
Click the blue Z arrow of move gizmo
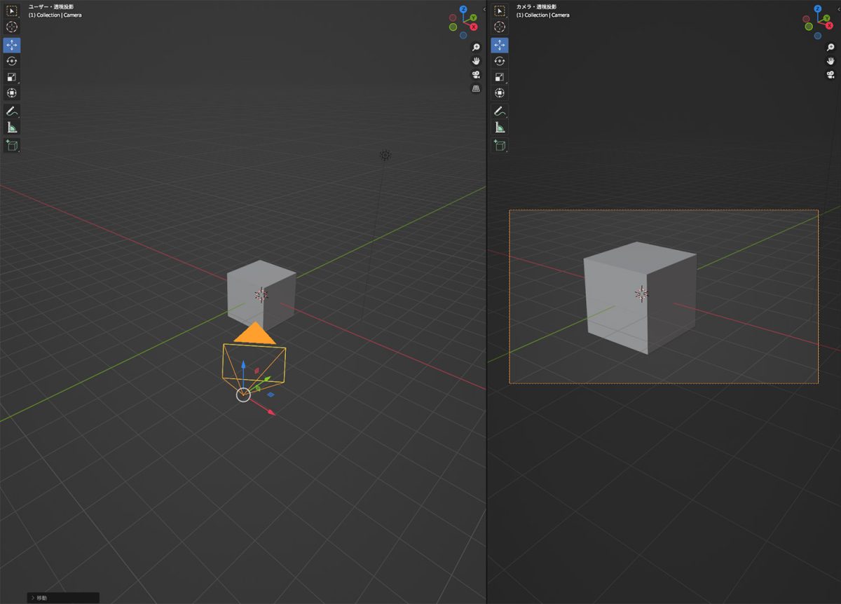pos(243,366)
